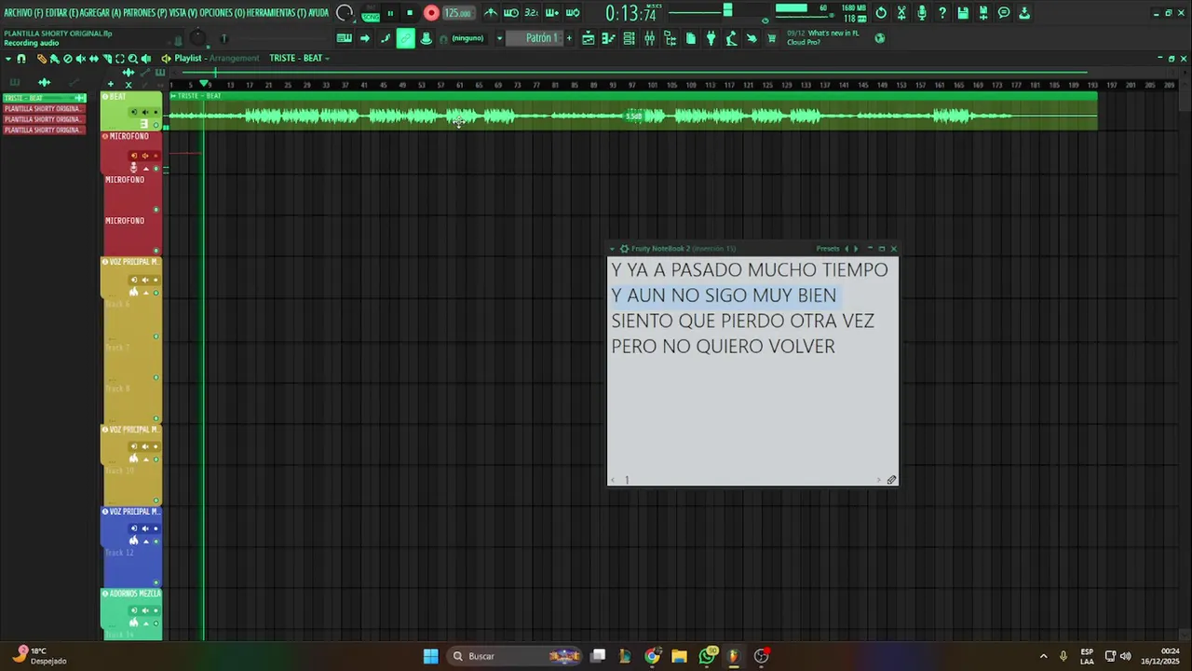Click the What's new in FL Cloud Pro link
Screen dimensions: 1192x671
coord(825,37)
